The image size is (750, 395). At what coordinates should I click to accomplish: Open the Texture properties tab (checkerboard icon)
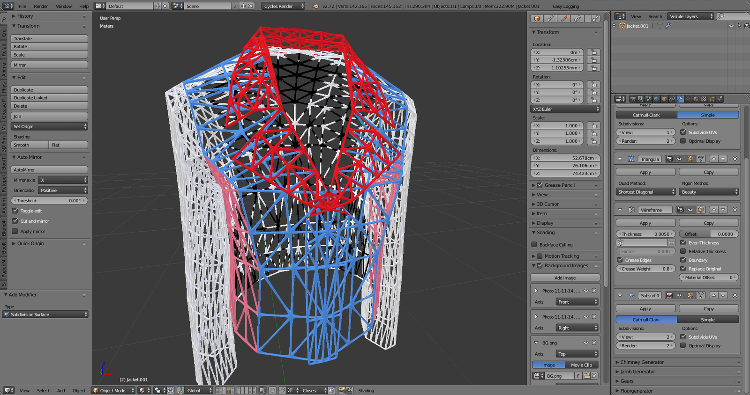704,99
